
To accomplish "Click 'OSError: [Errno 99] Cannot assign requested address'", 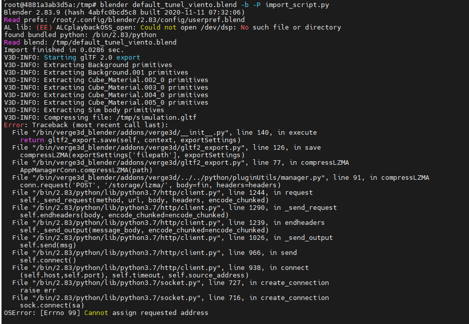I will click(106, 312).
